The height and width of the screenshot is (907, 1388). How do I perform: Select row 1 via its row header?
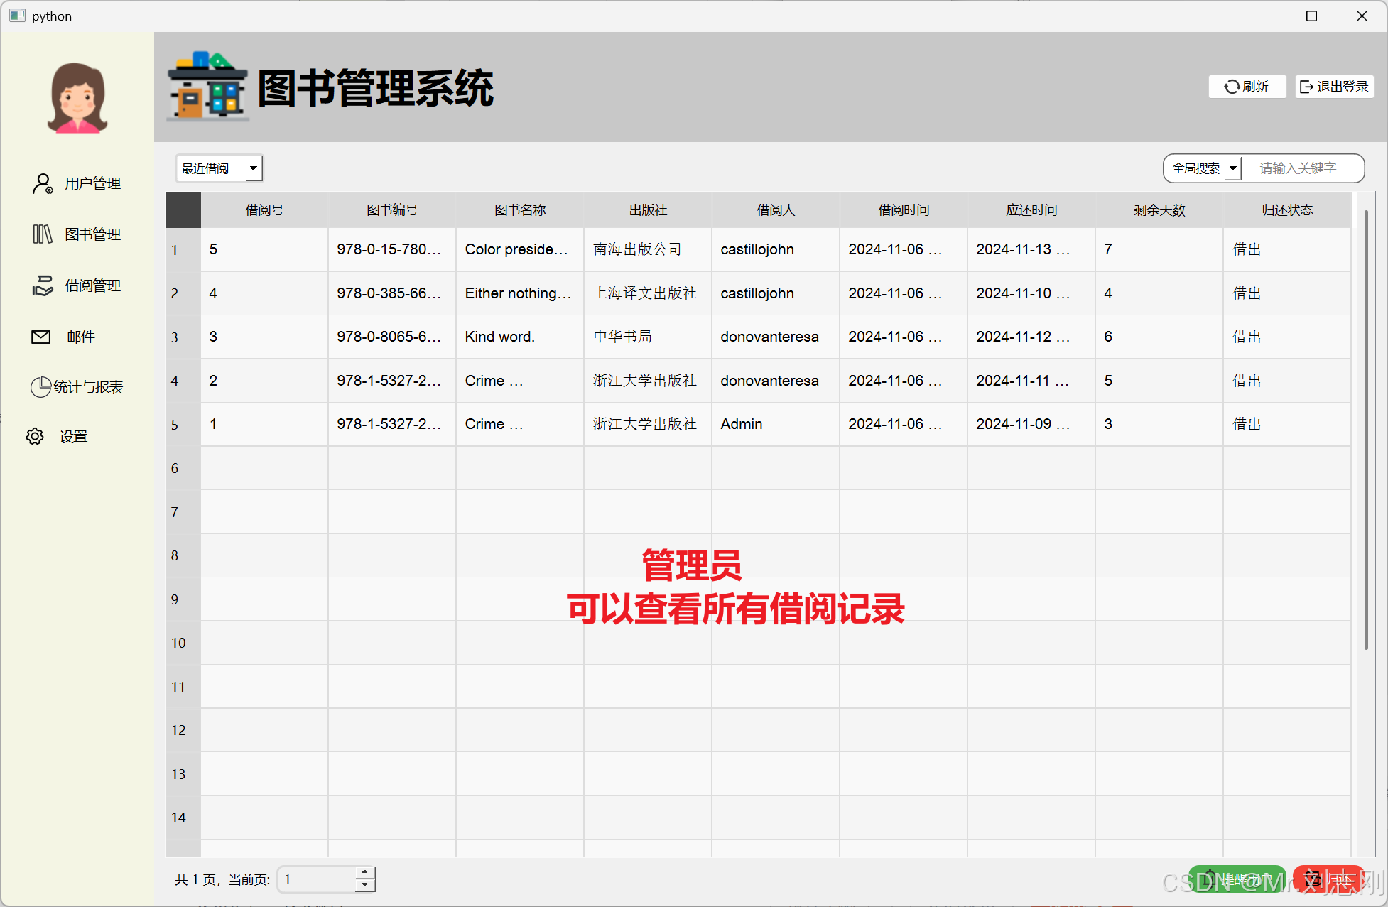pos(183,250)
